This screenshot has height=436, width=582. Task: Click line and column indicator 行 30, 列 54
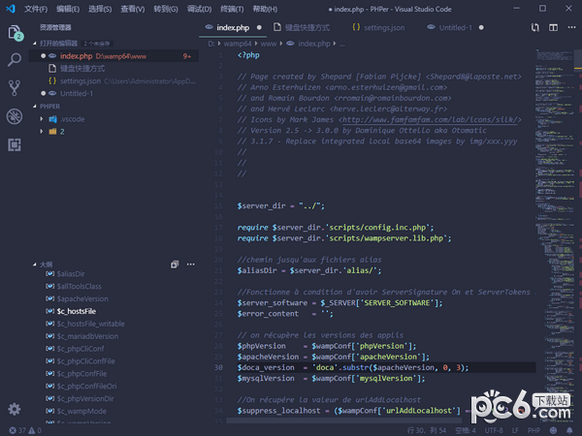point(427,430)
